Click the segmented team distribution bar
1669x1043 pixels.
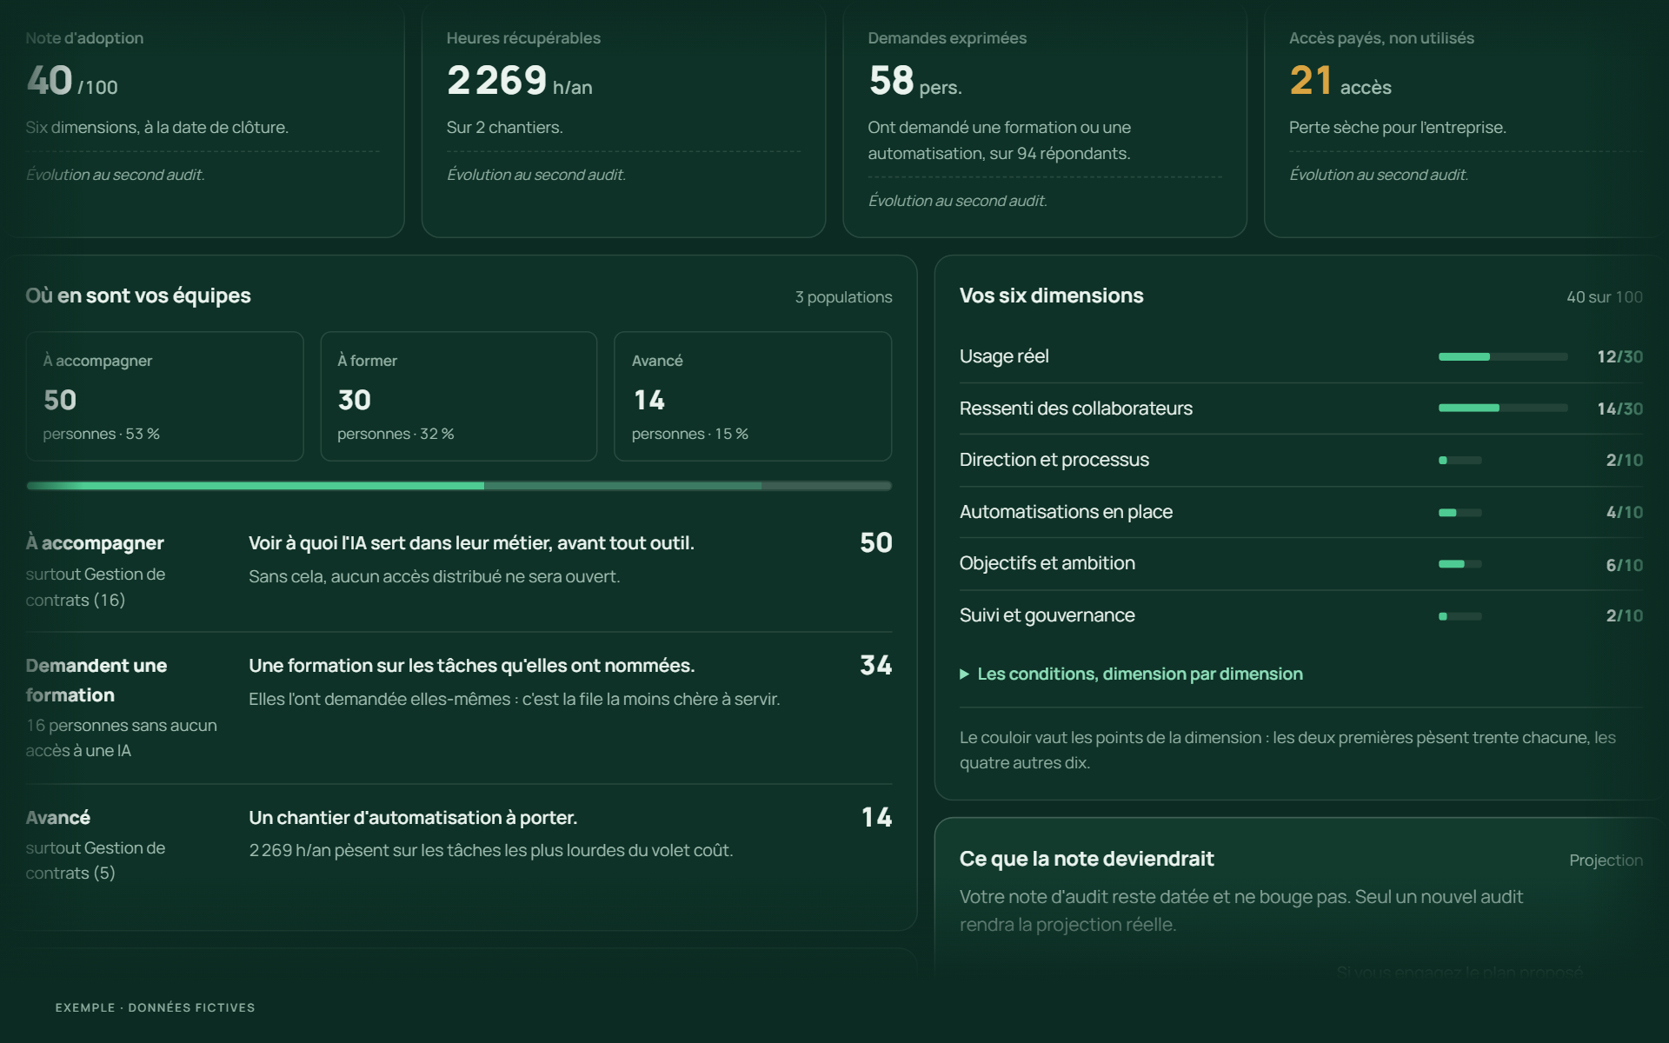tap(459, 486)
